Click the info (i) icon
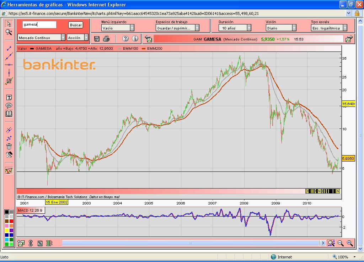 click(x=135, y=39)
